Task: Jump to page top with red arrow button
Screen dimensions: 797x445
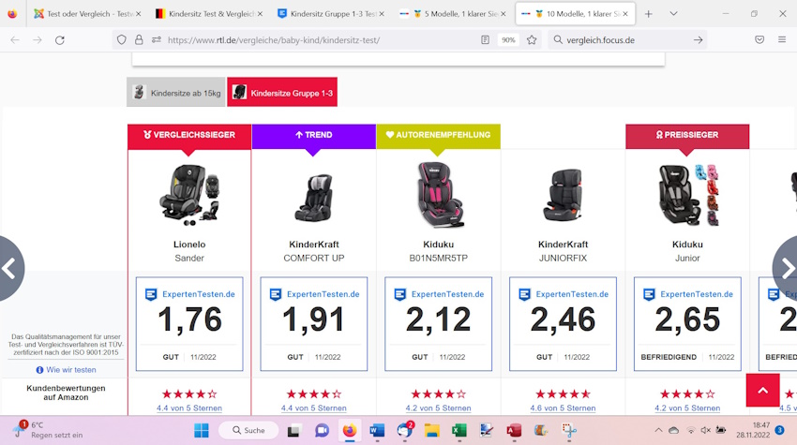Action: click(x=762, y=390)
